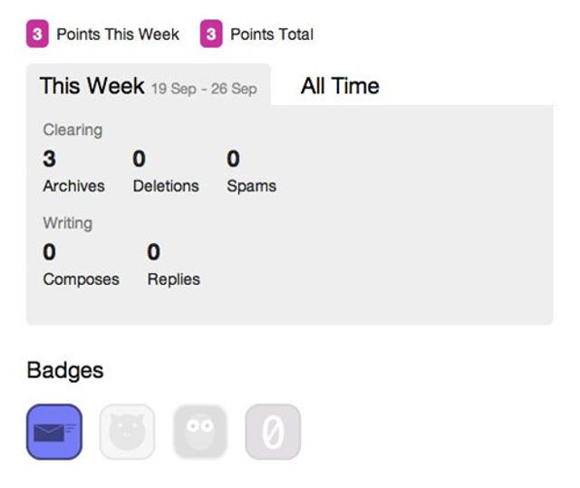The height and width of the screenshot is (488, 580).
Task: Click the Deletions count of 0
Action: [x=139, y=159]
